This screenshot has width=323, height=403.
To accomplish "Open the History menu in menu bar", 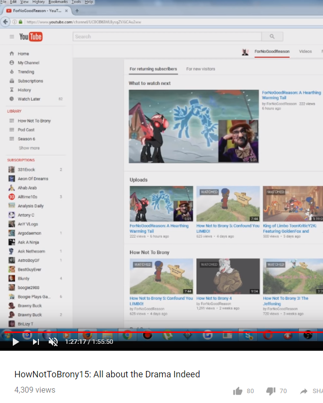I will click(38, 2).
